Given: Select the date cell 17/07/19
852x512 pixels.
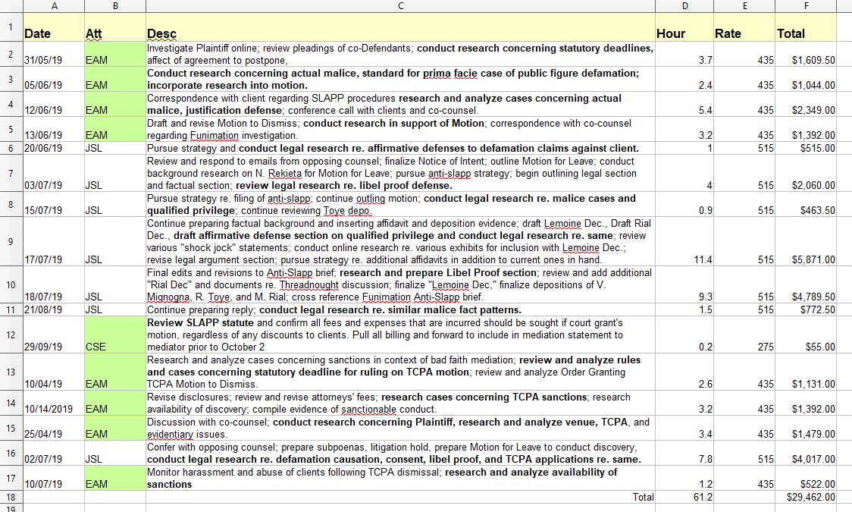Looking at the screenshot, I should [x=54, y=241].
